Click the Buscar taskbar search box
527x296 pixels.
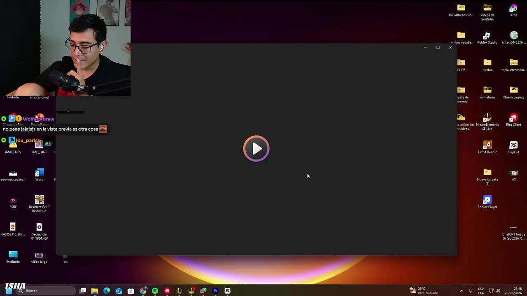[x=45, y=291]
